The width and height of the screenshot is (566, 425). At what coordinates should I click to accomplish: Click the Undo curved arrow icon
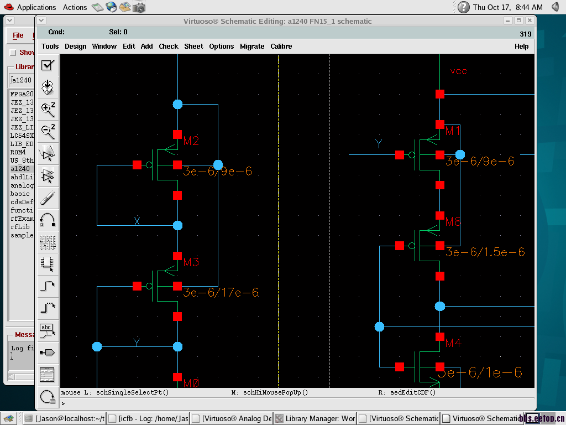48,219
